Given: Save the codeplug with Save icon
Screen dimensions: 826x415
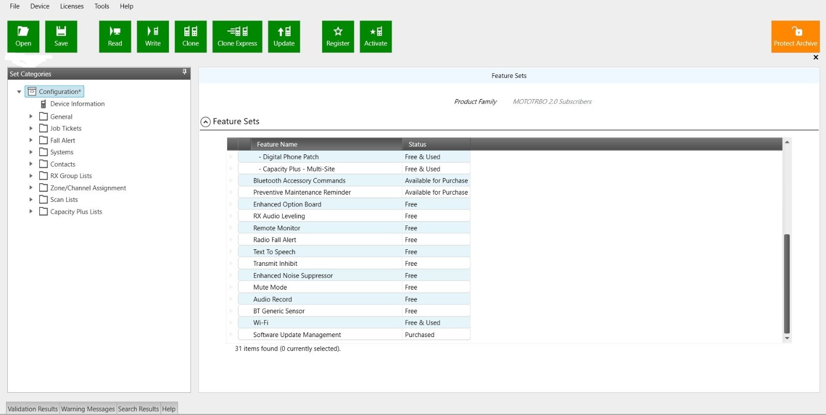Looking at the screenshot, I should [x=61, y=36].
